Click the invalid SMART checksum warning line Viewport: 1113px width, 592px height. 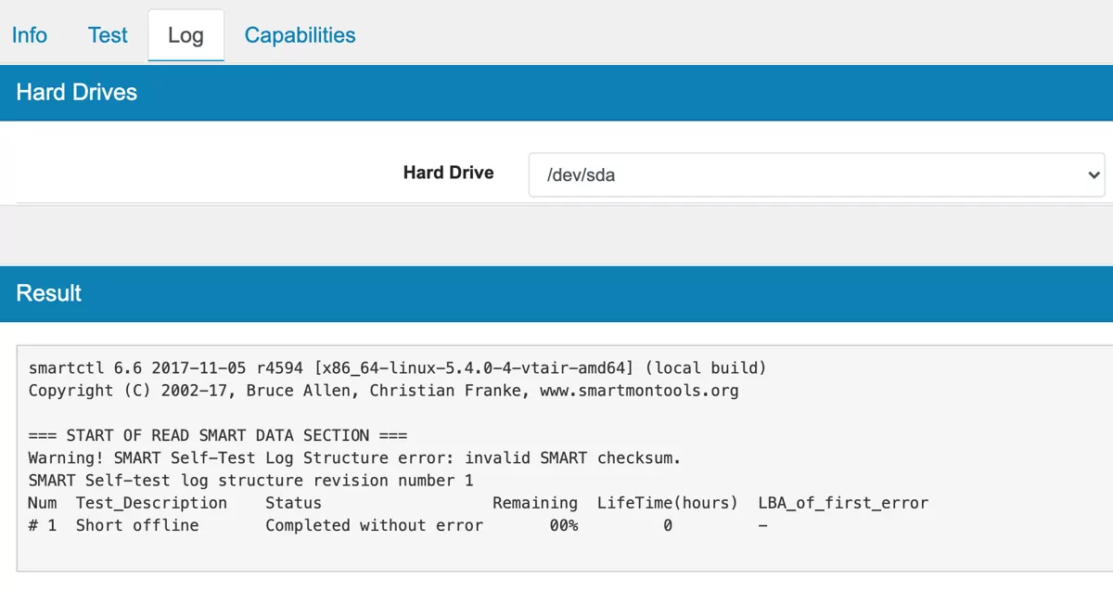(x=355, y=457)
